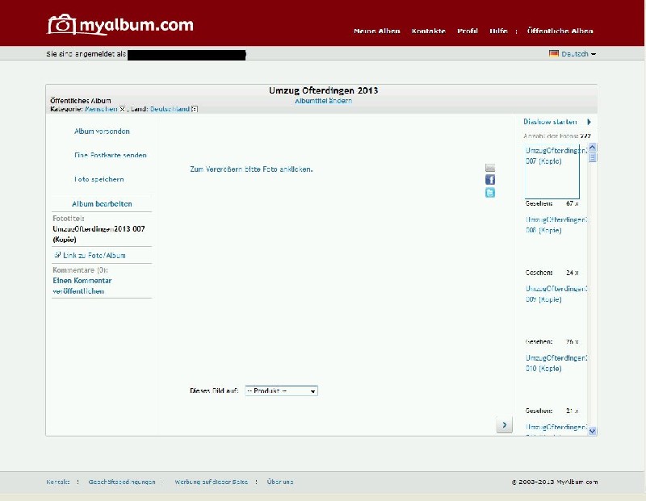Viewport: 646px width, 501px height.
Task: Select the UmzugOfterdingen 007 thumbnail
Action: [x=552, y=172]
